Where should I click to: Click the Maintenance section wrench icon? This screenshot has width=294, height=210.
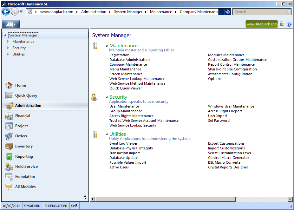(95, 46)
